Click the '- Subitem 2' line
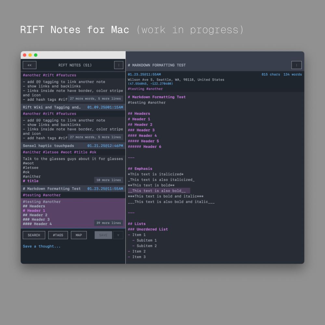This screenshot has height=325, width=325. [x=145, y=246]
